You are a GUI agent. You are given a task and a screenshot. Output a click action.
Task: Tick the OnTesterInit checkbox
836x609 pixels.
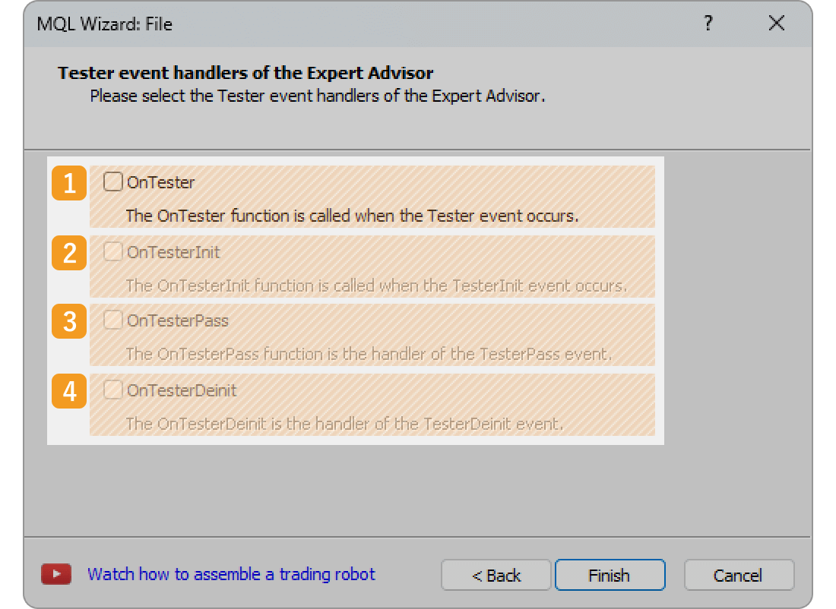click(113, 251)
